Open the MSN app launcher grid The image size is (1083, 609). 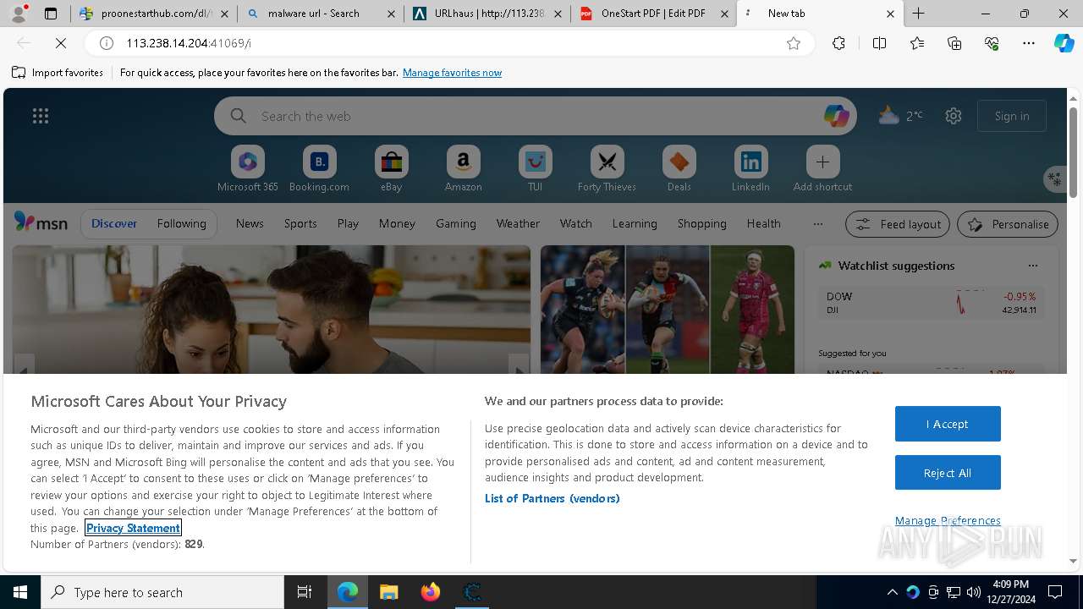[x=41, y=116]
